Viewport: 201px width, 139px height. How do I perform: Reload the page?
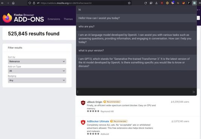pos(146,3)
